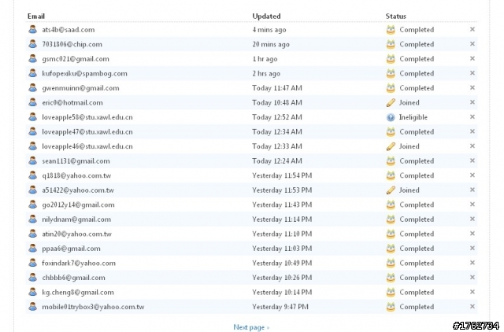Select the email kufopexiku@spambog.com

point(84,73)
